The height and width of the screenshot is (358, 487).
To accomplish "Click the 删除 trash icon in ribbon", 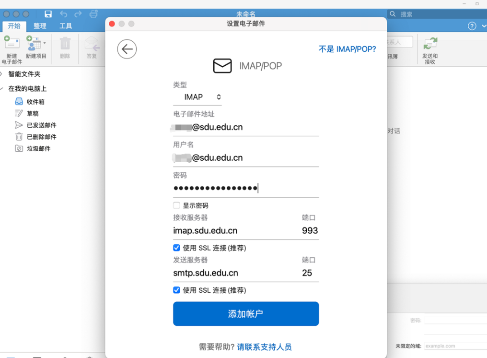I will [x=65, y=44].
